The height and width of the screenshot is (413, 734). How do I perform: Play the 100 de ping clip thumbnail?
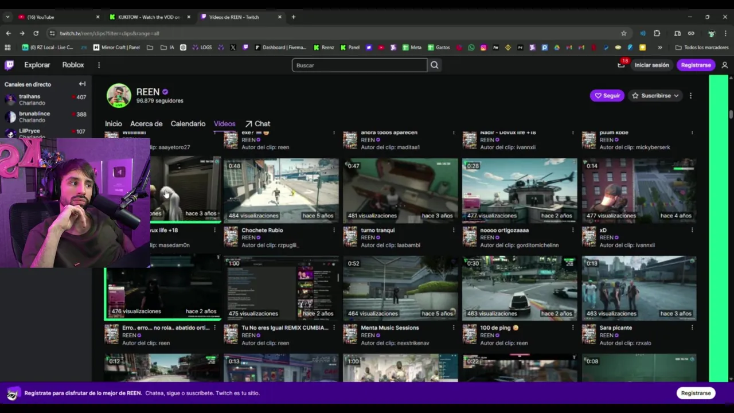[520, 288]
